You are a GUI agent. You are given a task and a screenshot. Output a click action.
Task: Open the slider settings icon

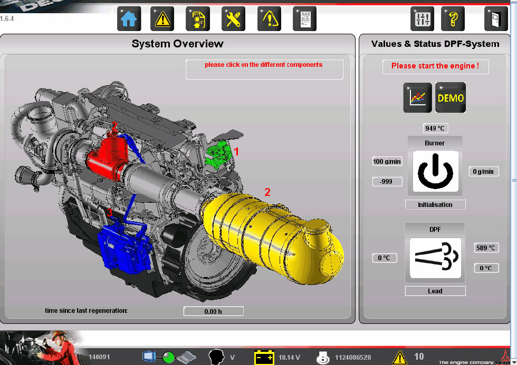click(x=423, y=19)
